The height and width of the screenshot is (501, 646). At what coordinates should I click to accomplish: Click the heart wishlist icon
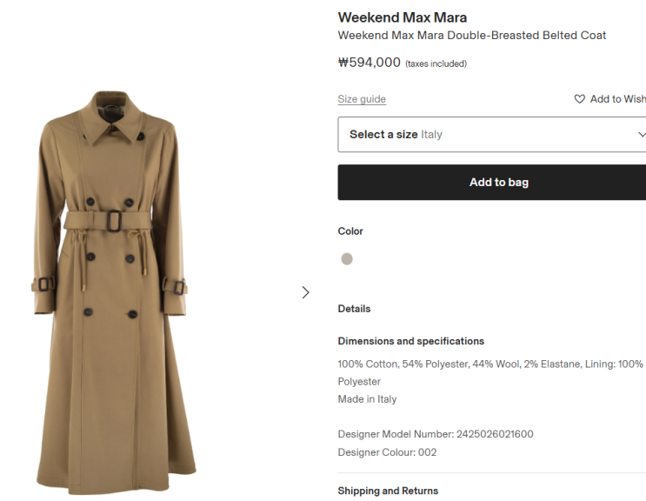coord(580,99)
